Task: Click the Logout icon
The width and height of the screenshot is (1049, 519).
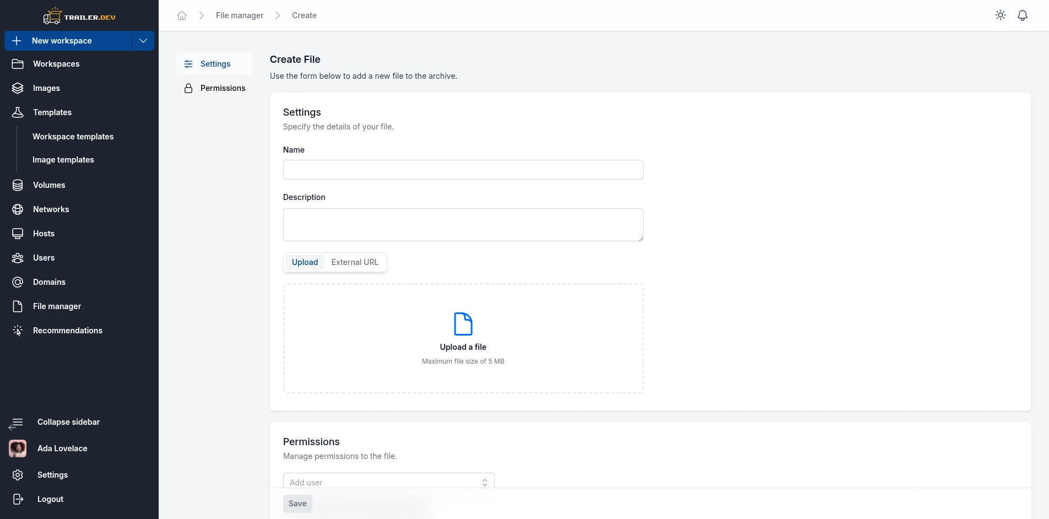Action: (x=18, y=499)
